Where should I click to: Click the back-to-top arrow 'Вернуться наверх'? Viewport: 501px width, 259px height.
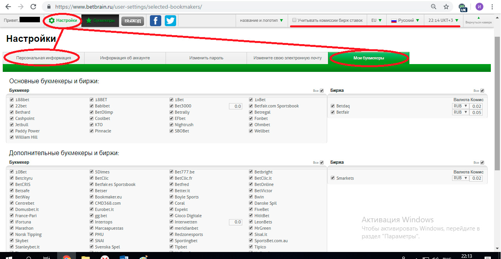478,20
